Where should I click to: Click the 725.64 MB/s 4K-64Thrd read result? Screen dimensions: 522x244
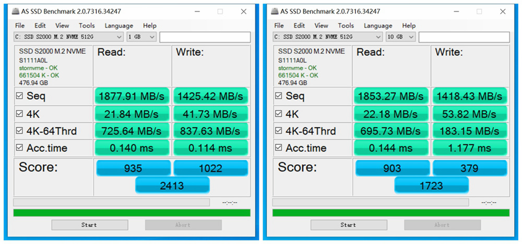point(132,131)
